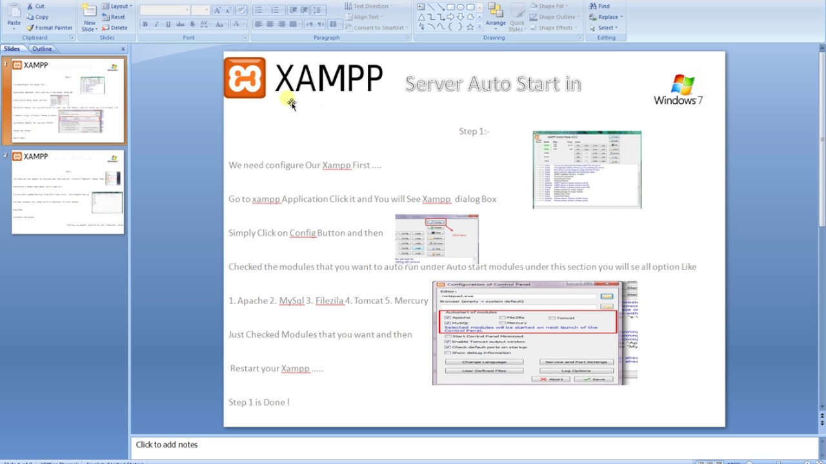Decrease font size with Shrink Font
This screenshot has height=464, width=826.
tap(228, 10)
